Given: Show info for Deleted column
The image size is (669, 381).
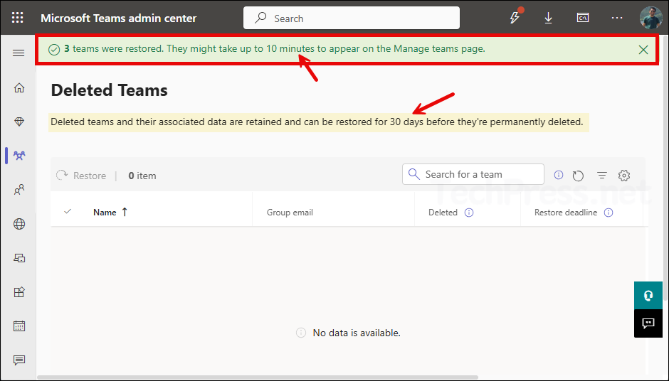Looking at the screenshot, I should [x=469, y=213].
